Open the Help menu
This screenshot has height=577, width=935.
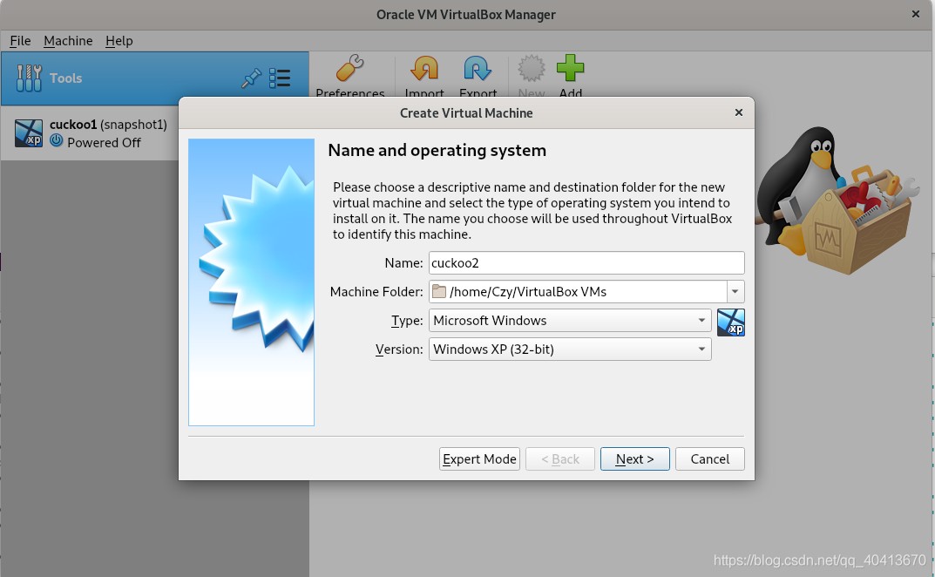[x=119, y=41]
